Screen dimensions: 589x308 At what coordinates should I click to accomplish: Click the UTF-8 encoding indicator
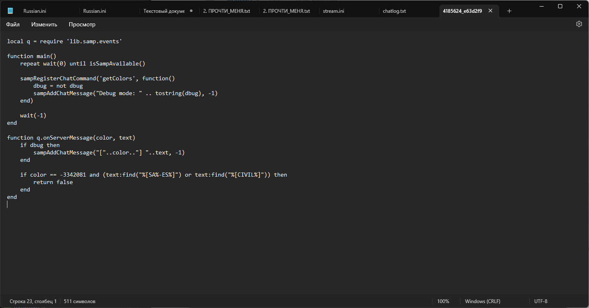(x=540, y=301)
